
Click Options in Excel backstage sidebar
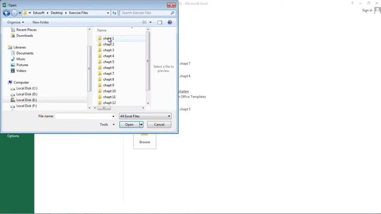13,136
